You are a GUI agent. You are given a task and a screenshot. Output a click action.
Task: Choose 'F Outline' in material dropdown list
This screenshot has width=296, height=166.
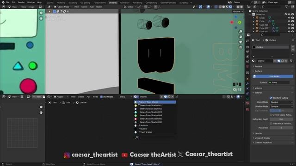(x=155, y=129)
